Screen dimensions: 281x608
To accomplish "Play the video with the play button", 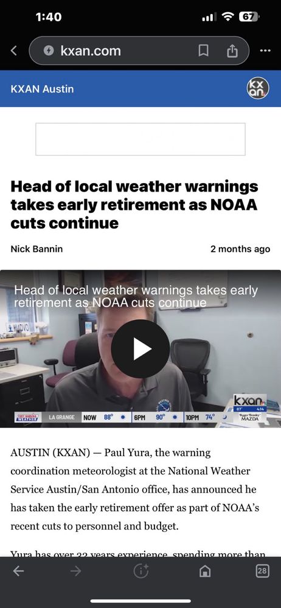I will click(140, 348).
